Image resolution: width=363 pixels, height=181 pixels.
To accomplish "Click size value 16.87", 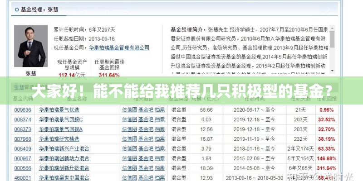I will coord(206,139).
